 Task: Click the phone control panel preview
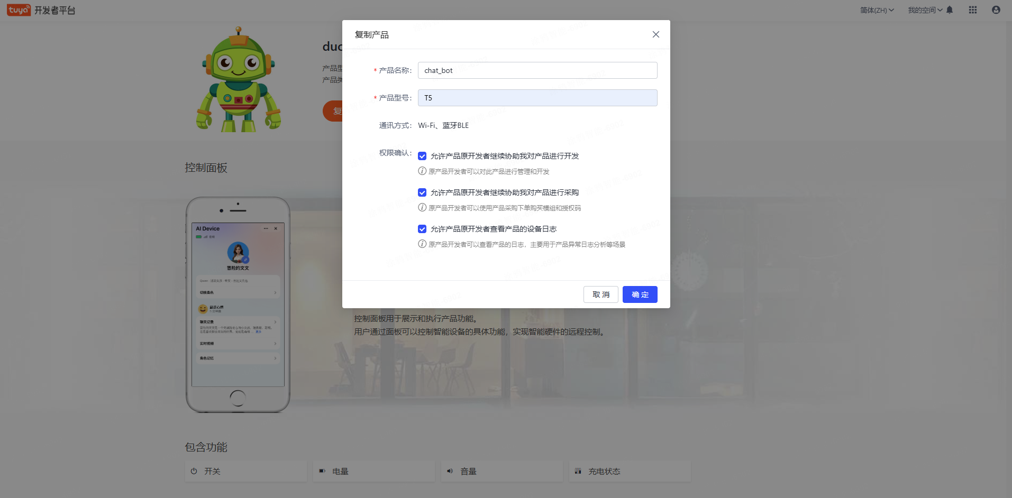click(x=238, y=305)
